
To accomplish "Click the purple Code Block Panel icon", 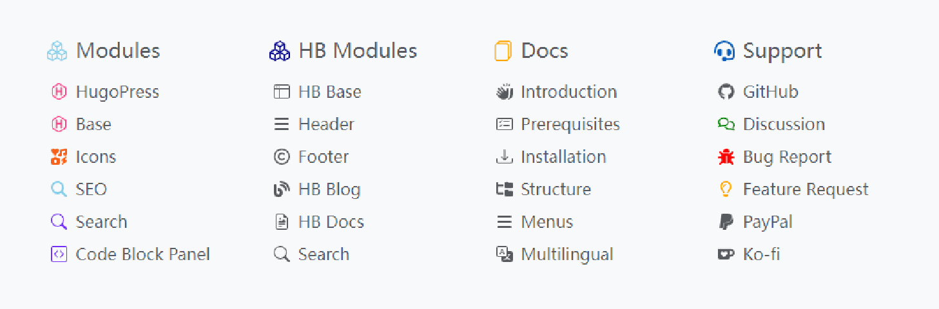I will [59, 254].
